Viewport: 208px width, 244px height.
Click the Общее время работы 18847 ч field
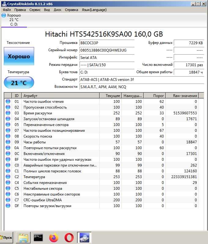189,72
